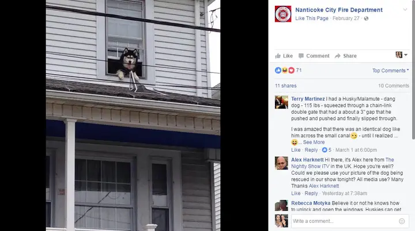Click the Comment speech bubble icon
This screenshot has height=231, width=415.
pyautogui.click(x=301, y=56)
